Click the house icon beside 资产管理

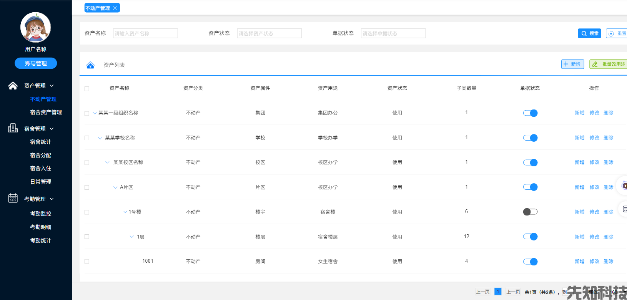(x=13, y=86)
